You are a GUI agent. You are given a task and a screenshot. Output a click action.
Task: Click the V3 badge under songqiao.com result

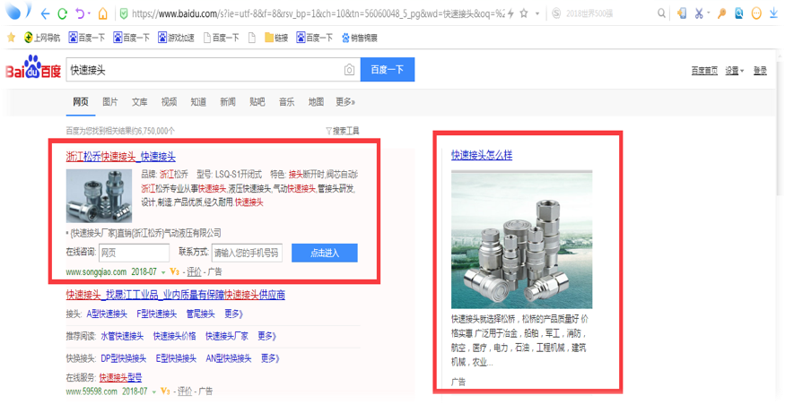click(174, 272)
